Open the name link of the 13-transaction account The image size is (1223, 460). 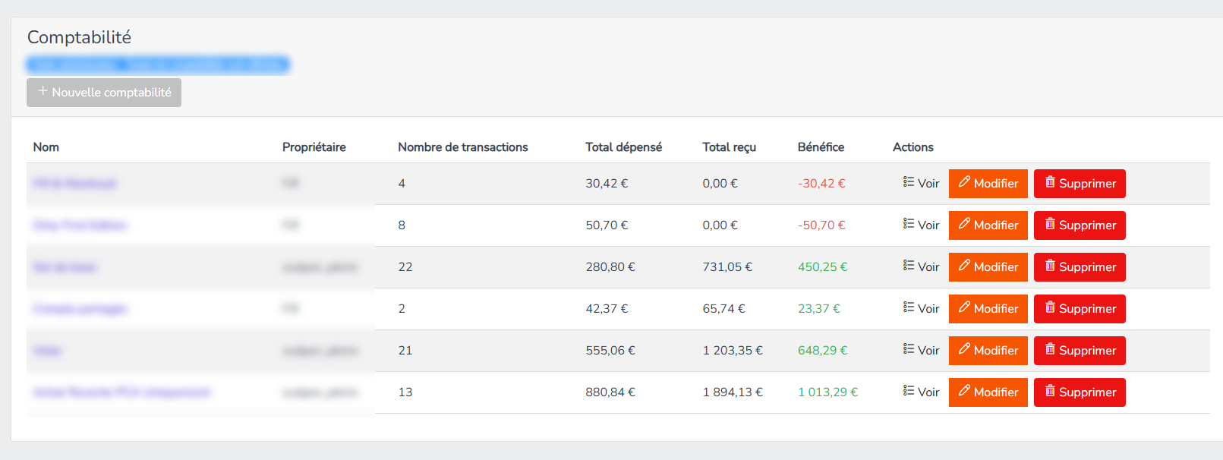121,392
